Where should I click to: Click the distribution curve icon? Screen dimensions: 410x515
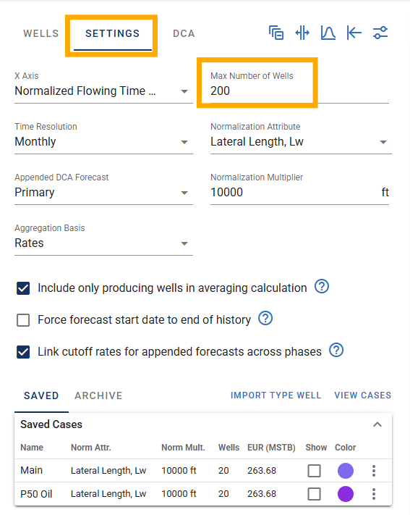(328, 33)
